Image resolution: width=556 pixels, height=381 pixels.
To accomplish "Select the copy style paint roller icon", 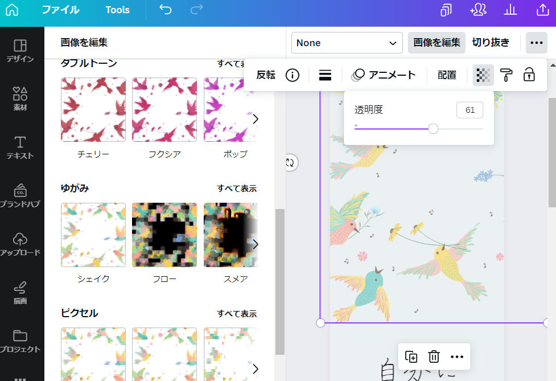I will (x=506, y=75).
